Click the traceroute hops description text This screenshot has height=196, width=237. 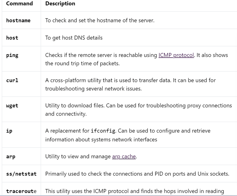click(134, 191)
